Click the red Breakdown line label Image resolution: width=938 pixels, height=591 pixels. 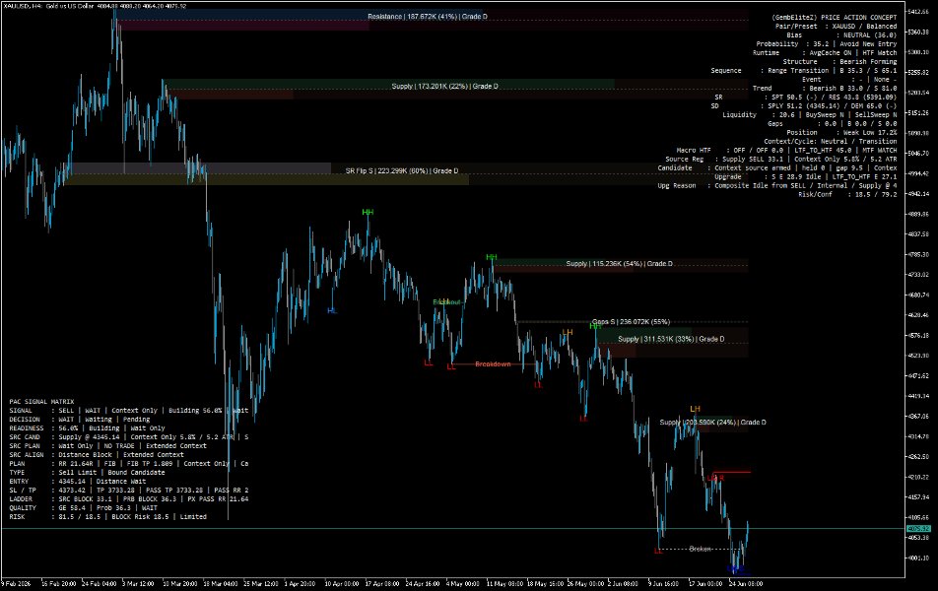(493, 364)
